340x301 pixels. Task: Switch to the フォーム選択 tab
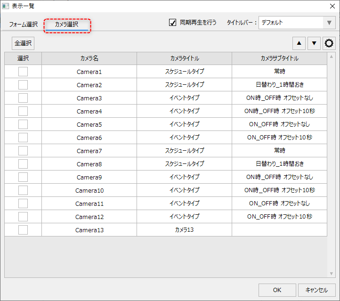(23, 24)
